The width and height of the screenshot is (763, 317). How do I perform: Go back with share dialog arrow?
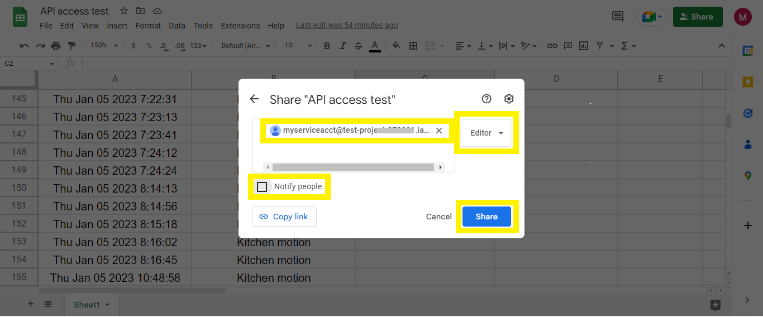[x=254, y=99]
